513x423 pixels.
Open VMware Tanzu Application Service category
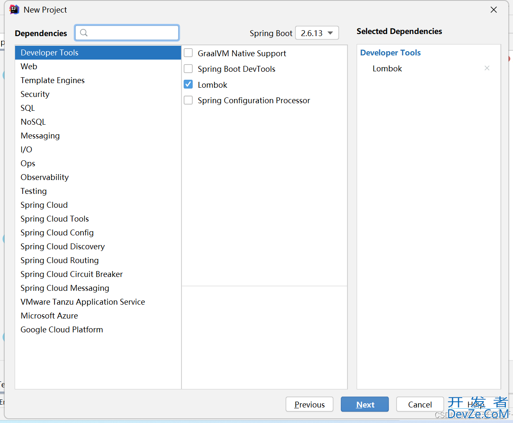coord(98,302)
